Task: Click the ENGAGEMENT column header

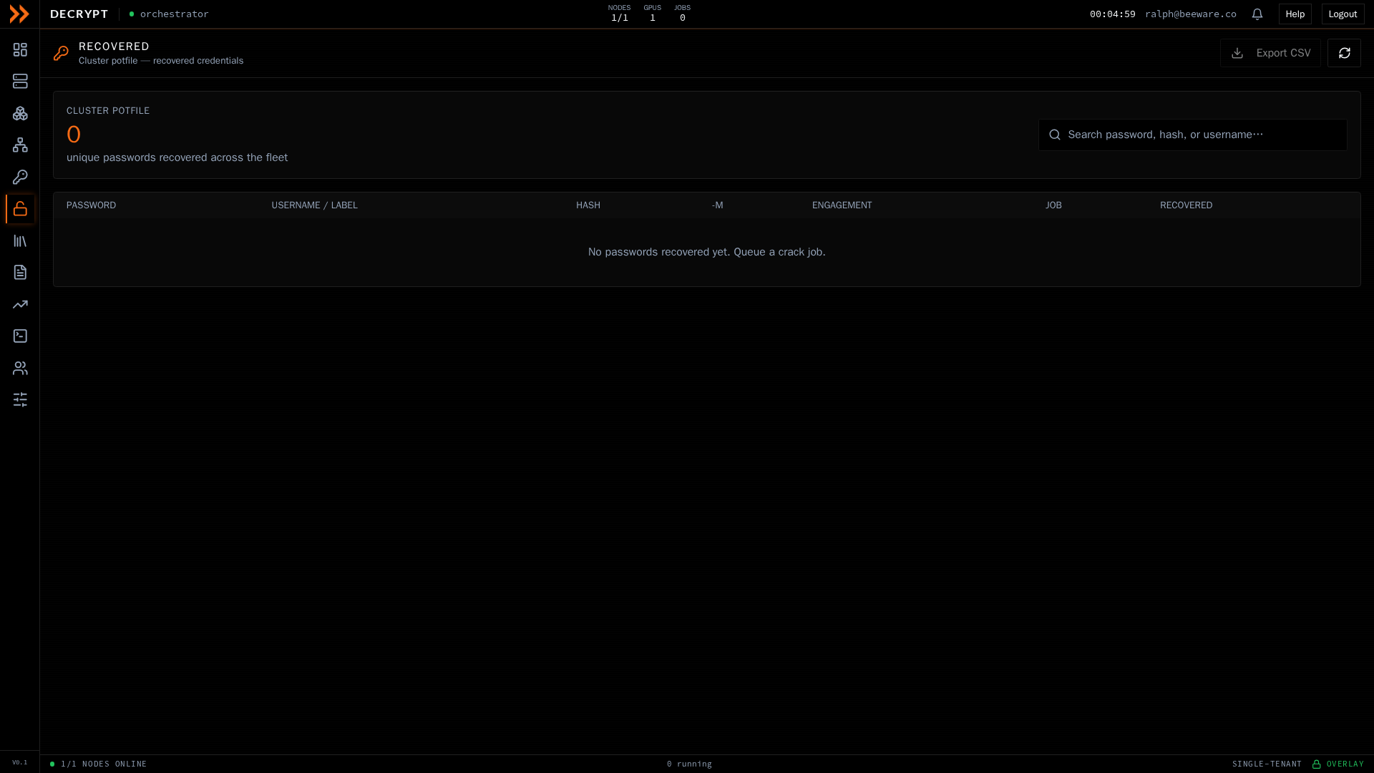Action: 842,205
